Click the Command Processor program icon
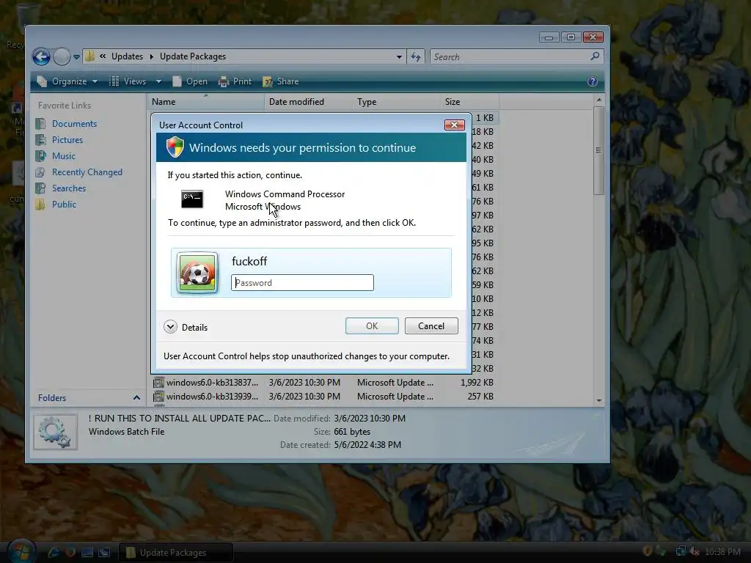The image size is (751, 563). 192,199
